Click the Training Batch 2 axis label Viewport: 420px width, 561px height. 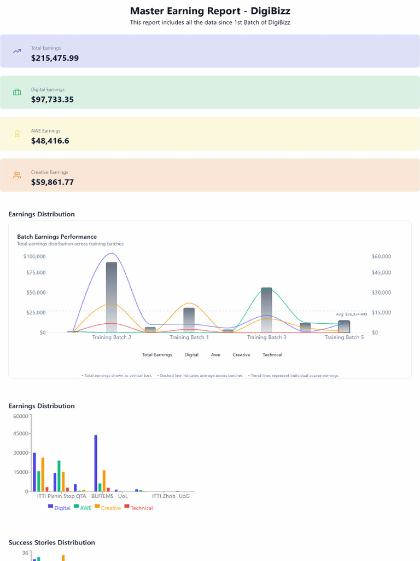click(112, 337)
